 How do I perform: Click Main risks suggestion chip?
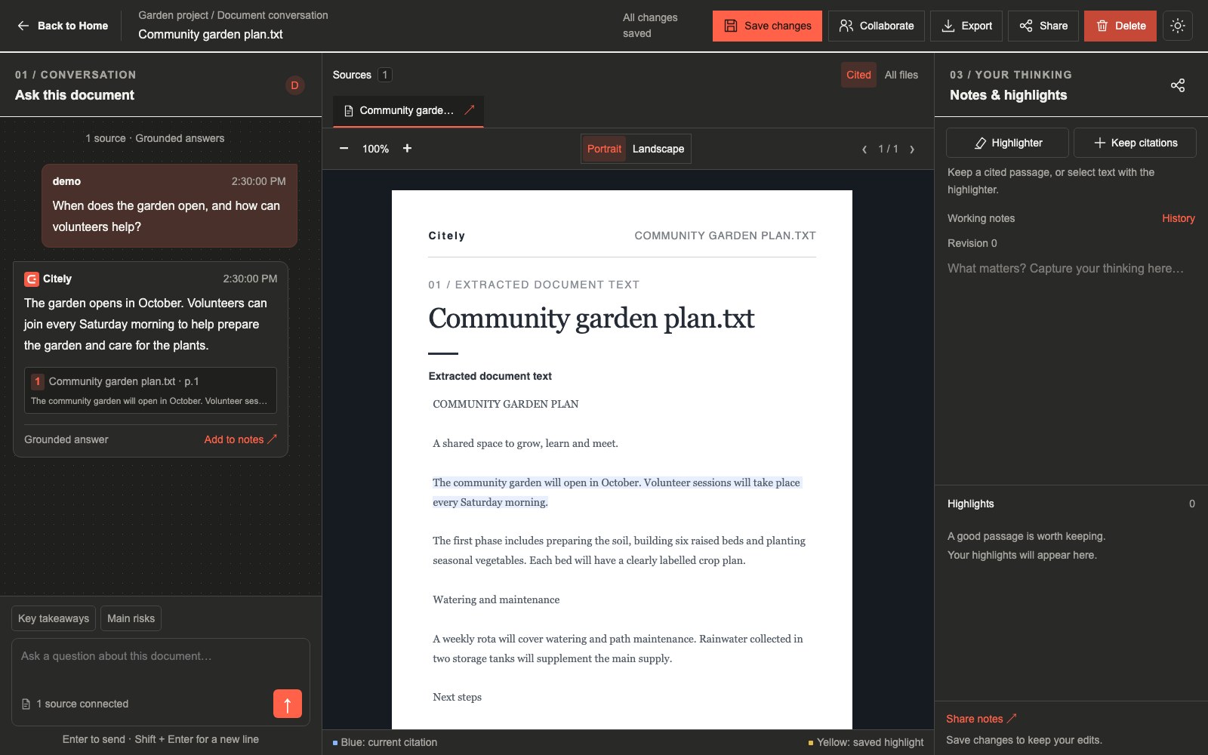131,618
